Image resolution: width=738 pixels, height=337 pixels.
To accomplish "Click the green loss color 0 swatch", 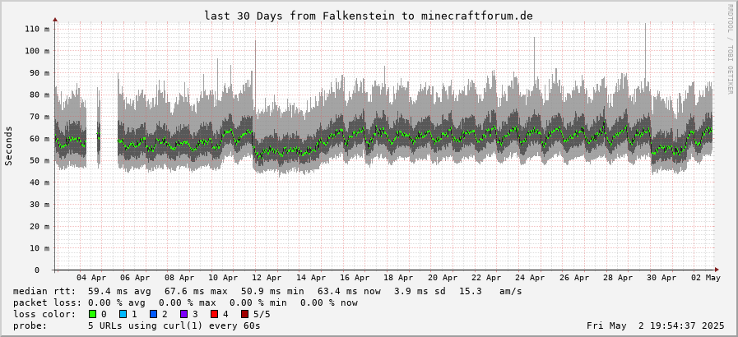I will pyautogui.click(x=92, y=314).
